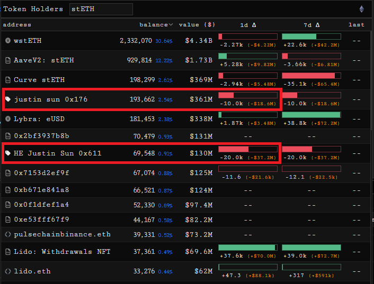The width and height of the screenshot is (374, 284).
Task: Click the wstETH token icon
Action: pyautogui.click(x=7, y=40)
